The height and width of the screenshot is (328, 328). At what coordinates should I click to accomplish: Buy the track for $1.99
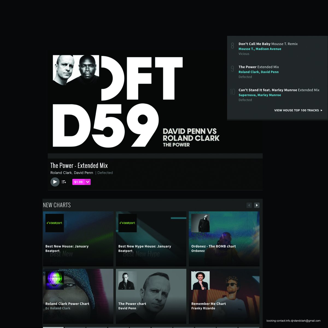click(x=78, y=182)
